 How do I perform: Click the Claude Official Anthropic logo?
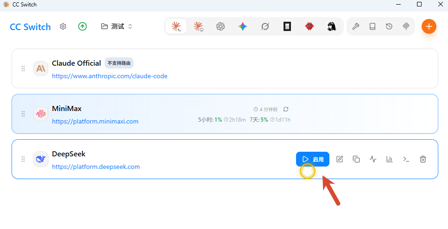pos(41,68)
